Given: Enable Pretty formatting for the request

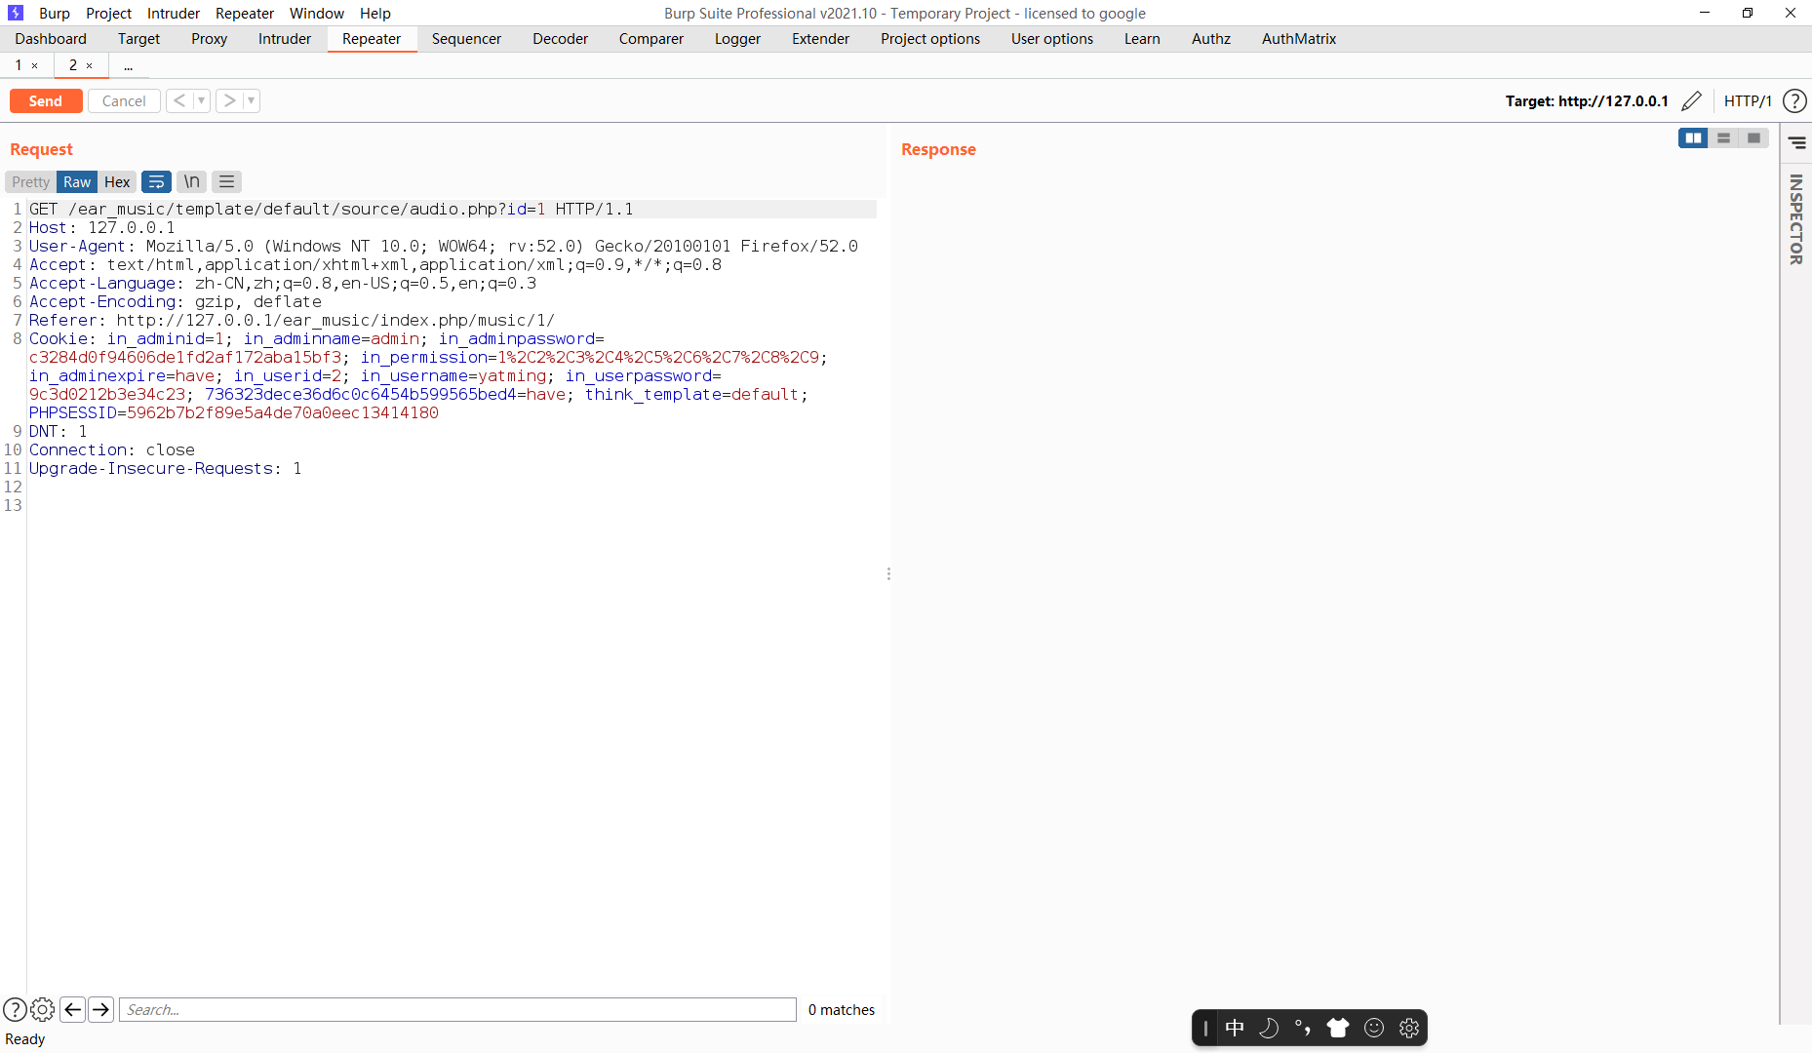Looking at the screenshot, I should (x=30, y=181).
